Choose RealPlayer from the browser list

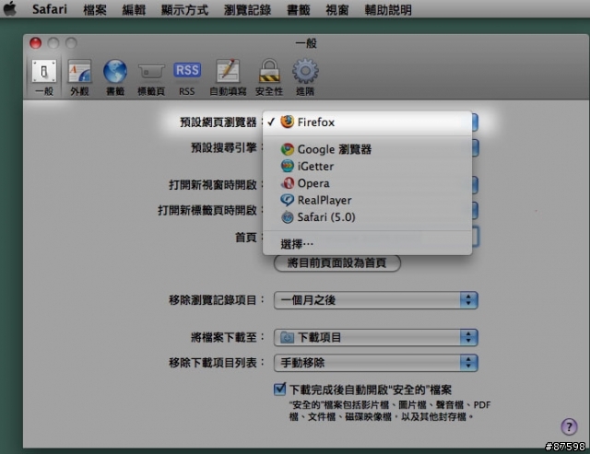click(367, 200)
